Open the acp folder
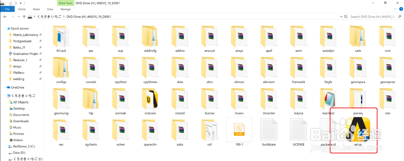Image resolution: width=404 pixels, height=161 pixels. (120, 39)
